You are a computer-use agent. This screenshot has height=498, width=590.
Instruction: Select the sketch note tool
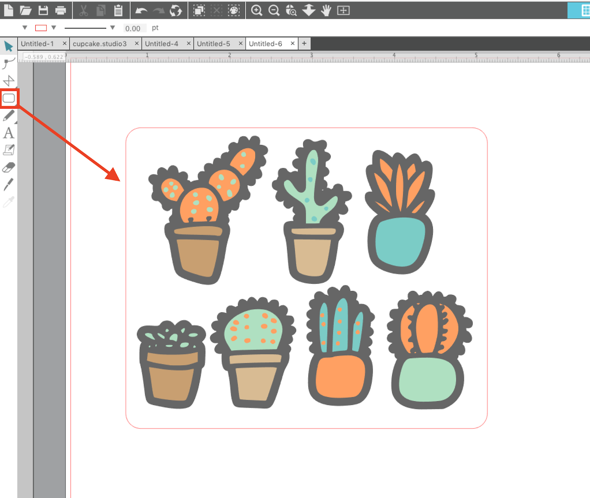pos(8,150)
